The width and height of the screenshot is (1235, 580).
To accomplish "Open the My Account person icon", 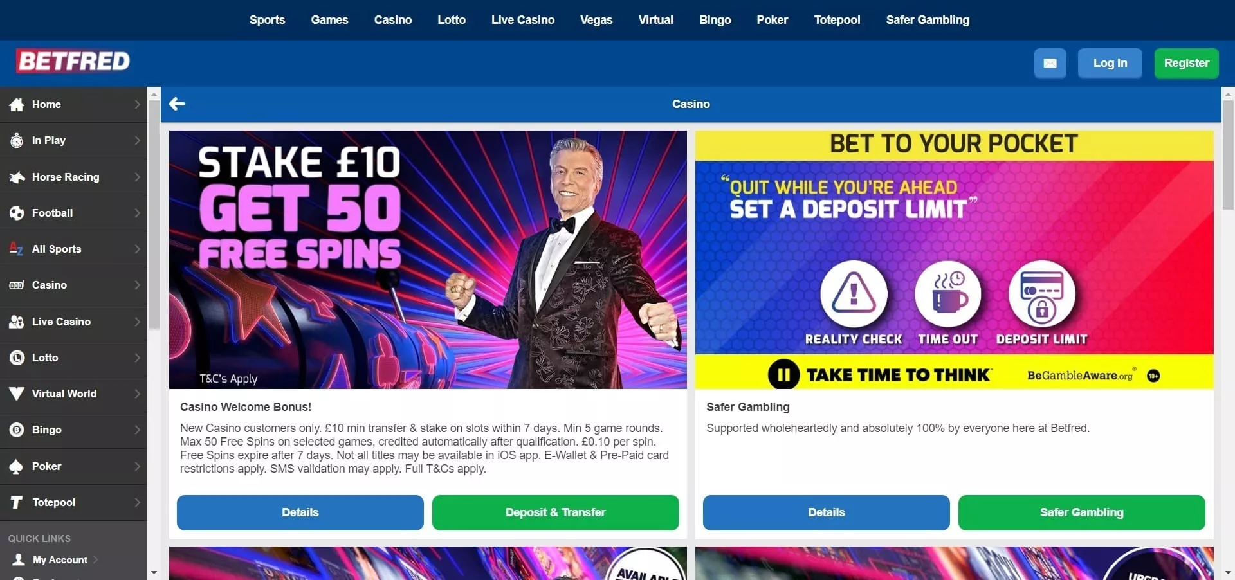I will [19, 559].
